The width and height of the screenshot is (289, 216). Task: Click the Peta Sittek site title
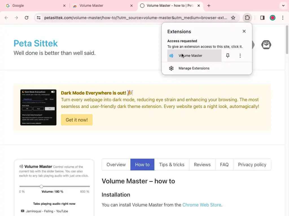tap(36, 43)
